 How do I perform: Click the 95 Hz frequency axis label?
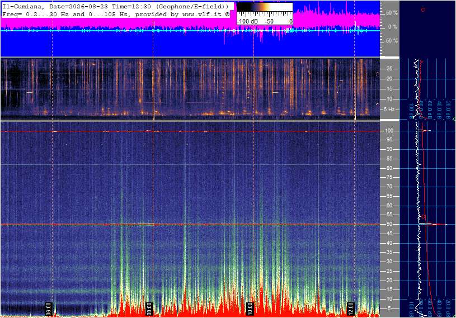[x=389, y=140]
